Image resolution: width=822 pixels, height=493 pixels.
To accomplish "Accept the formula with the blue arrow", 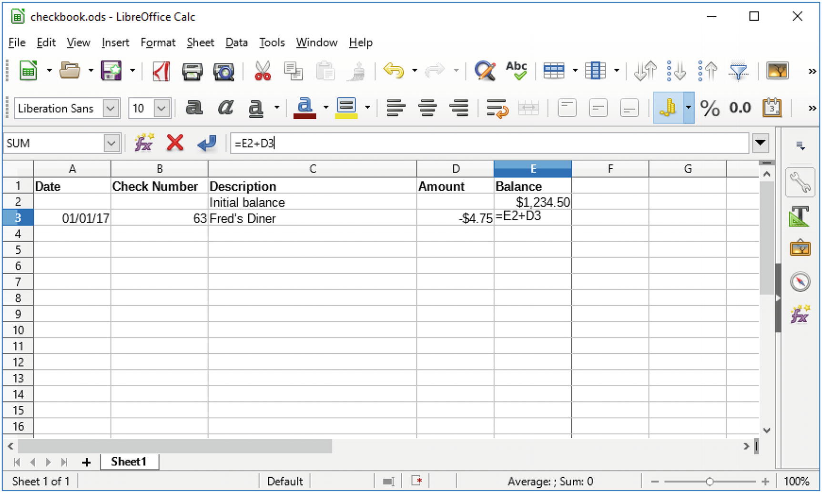I will click(206, 143).
